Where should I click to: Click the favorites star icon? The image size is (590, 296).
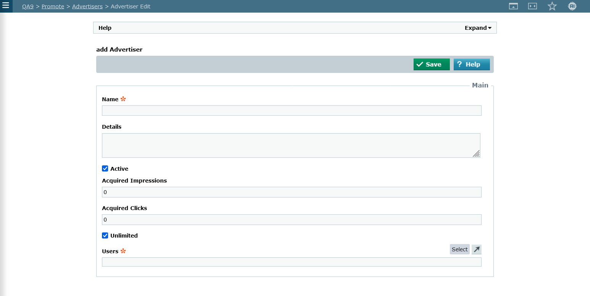click(552, 6)
